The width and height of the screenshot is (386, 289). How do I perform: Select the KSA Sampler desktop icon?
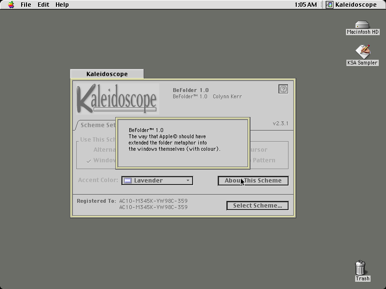pos(363,52)
